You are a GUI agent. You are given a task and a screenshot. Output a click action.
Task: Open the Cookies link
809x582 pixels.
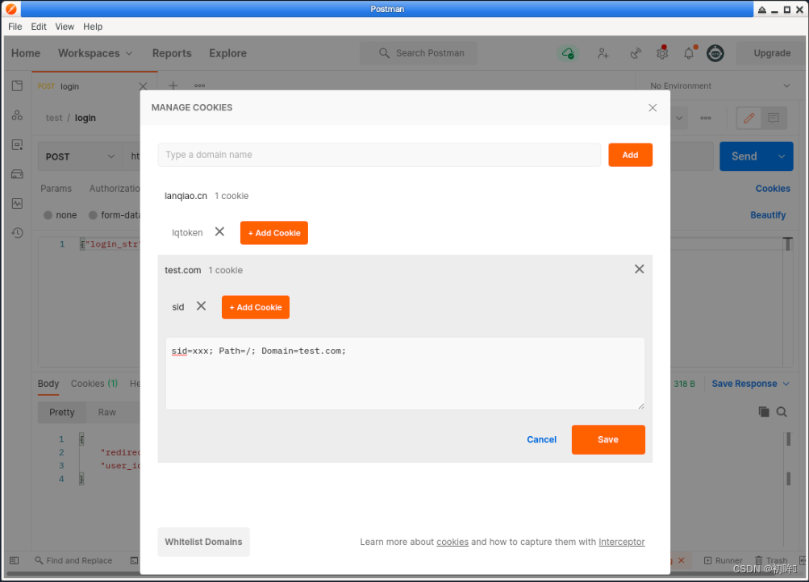(773, 189)
